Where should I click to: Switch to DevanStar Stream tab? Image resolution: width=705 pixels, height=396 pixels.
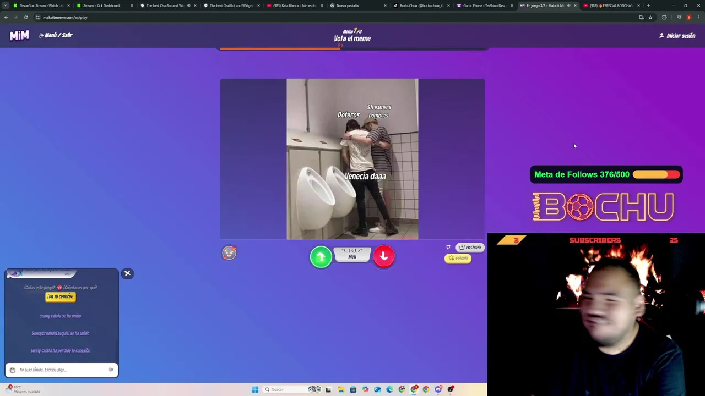point(41,5)
